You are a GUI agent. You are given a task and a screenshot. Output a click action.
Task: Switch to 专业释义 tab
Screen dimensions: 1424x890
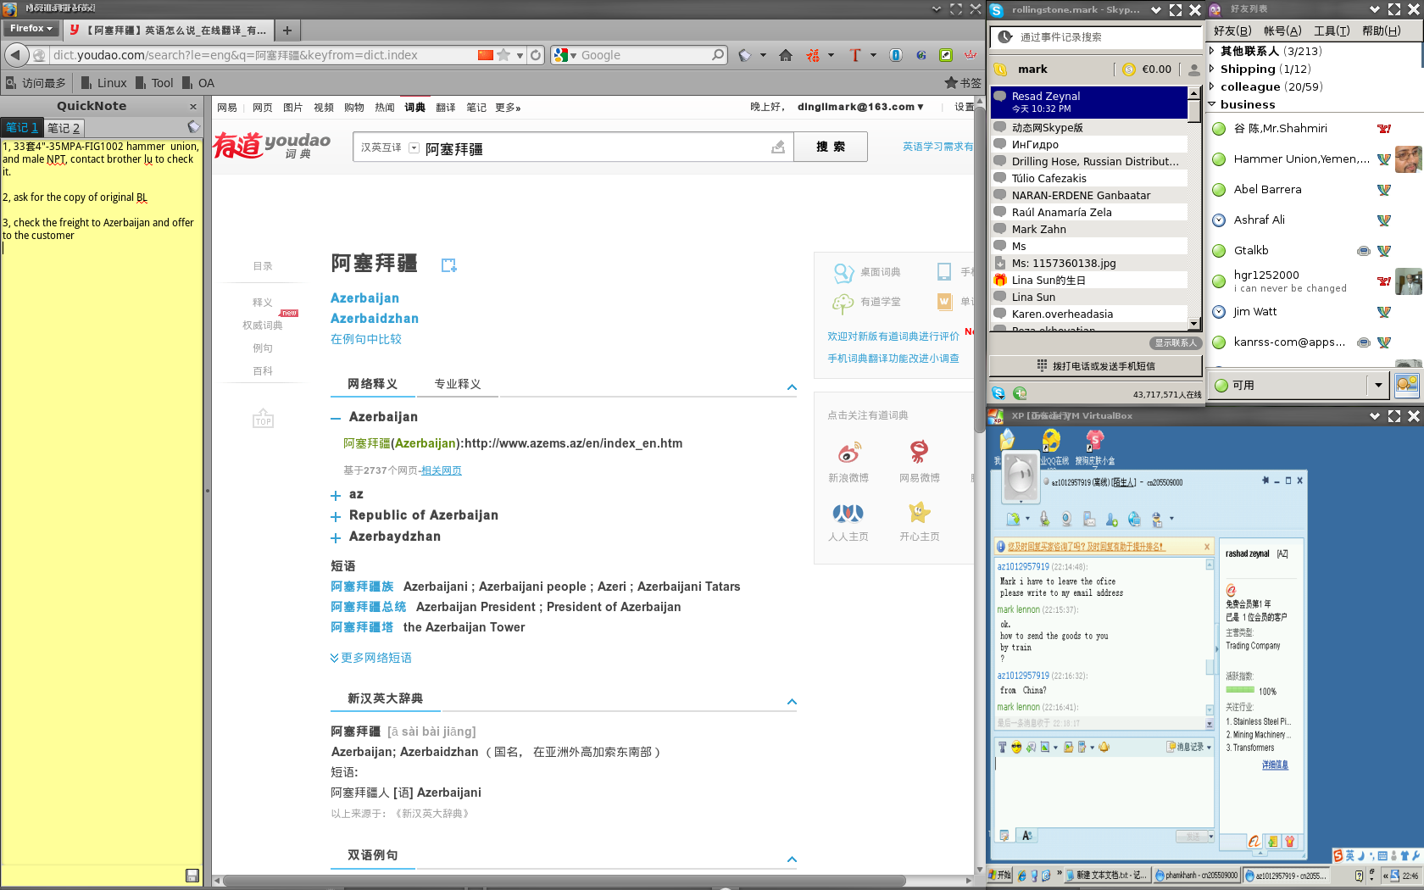458,384
